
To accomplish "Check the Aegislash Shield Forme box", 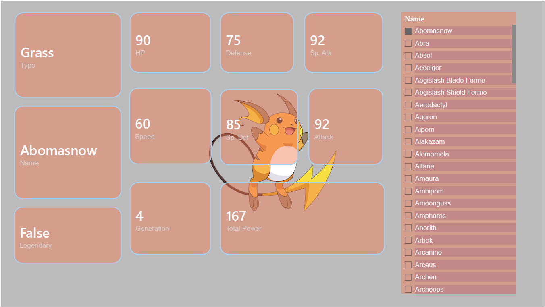I will pos(408,93).
